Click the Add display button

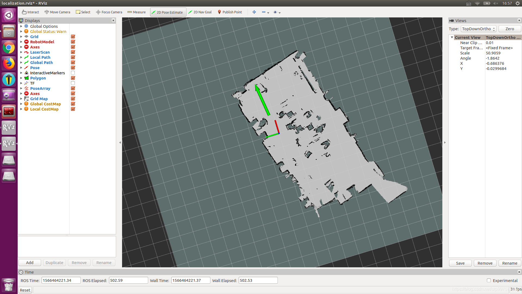coord(30,262)
